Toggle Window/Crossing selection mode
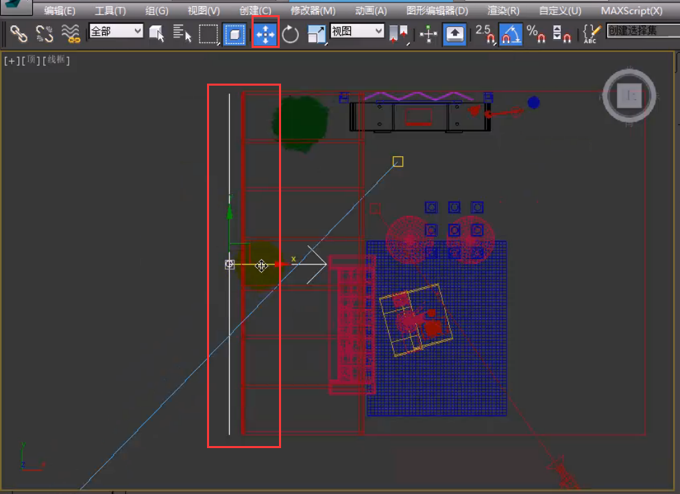The image size is (680, 494). pyautogui.click(x=234, y=34)
